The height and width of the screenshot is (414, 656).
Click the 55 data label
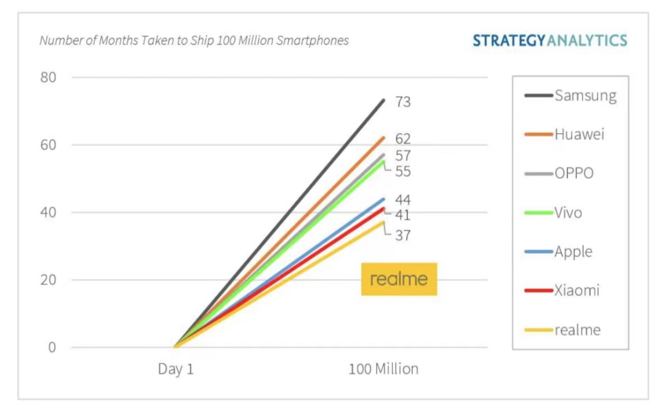point(402,172)
